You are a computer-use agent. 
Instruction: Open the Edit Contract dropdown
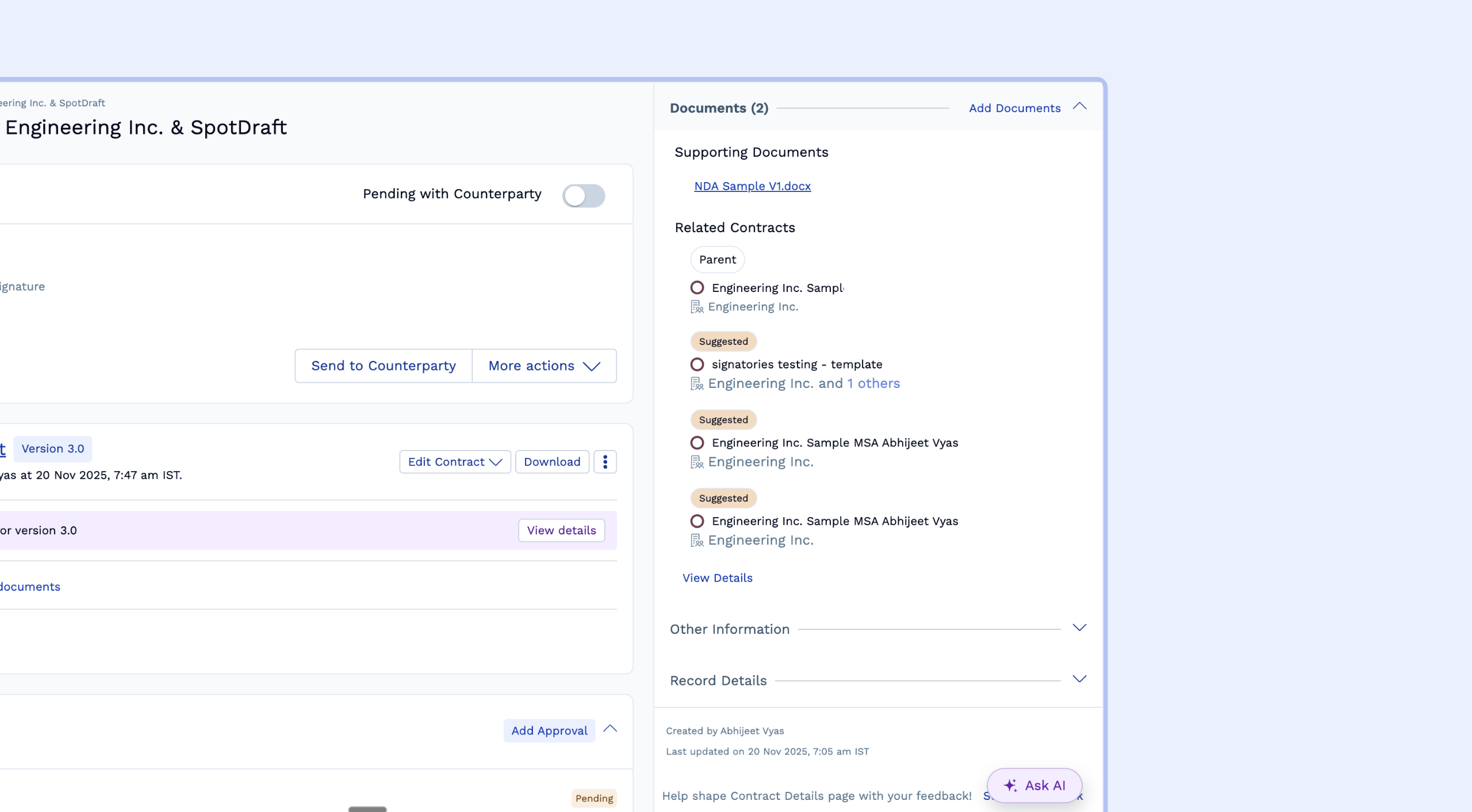tap(455, 461)
